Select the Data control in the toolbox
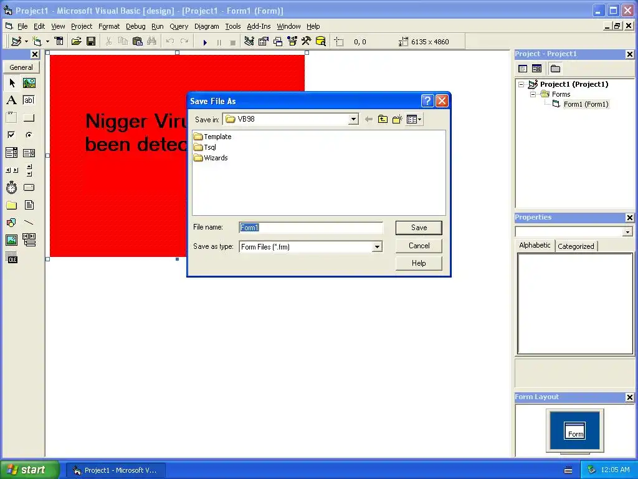 29,240
